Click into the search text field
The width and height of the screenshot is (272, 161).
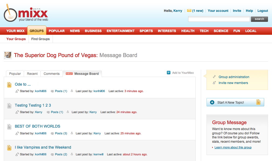(x=219, y=19)
